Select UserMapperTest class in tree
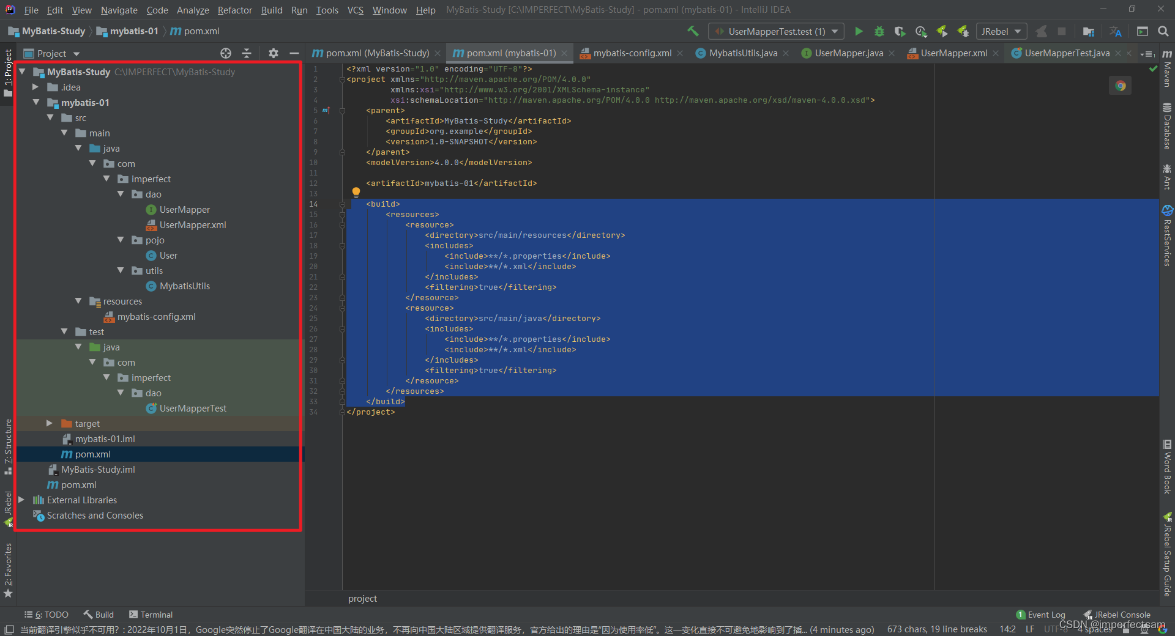The height and width of the screenshot is (636, 1175). point(186,408)
